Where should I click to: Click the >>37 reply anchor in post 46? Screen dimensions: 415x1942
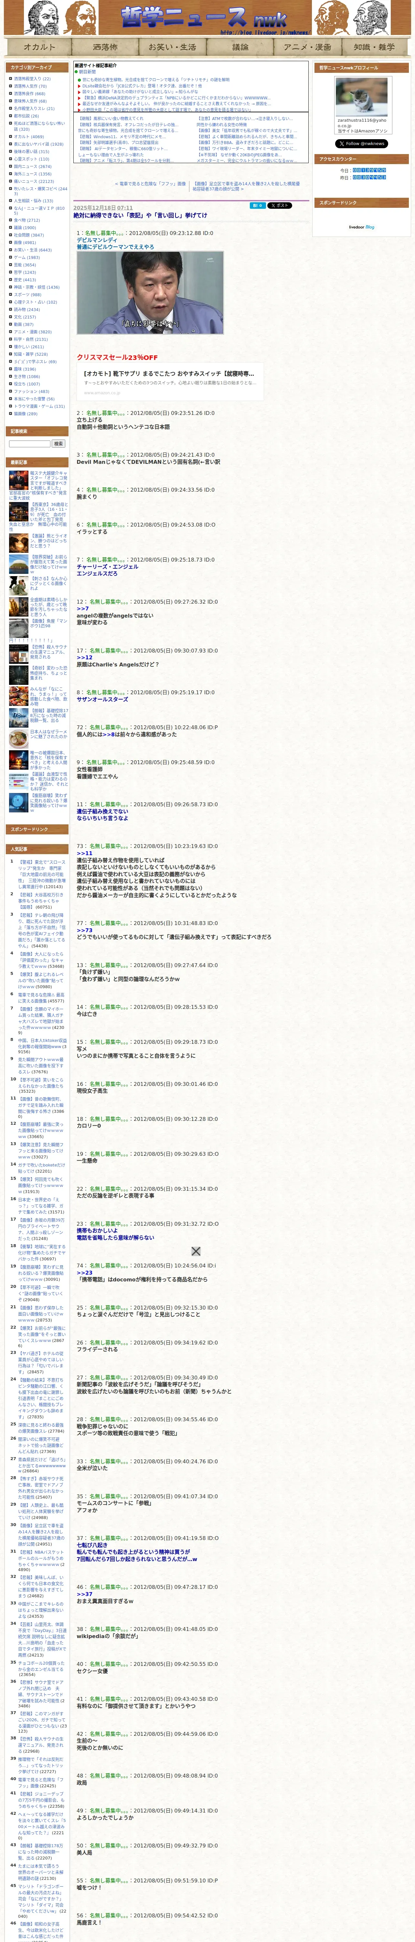coord(84,1594)
